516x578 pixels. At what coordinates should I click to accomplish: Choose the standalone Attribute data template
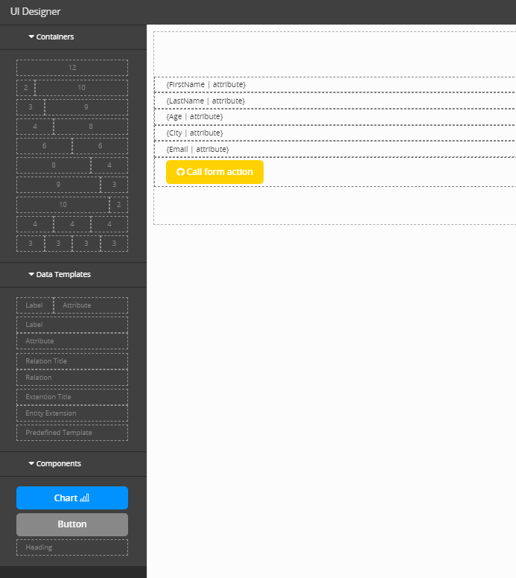(72, 341)
